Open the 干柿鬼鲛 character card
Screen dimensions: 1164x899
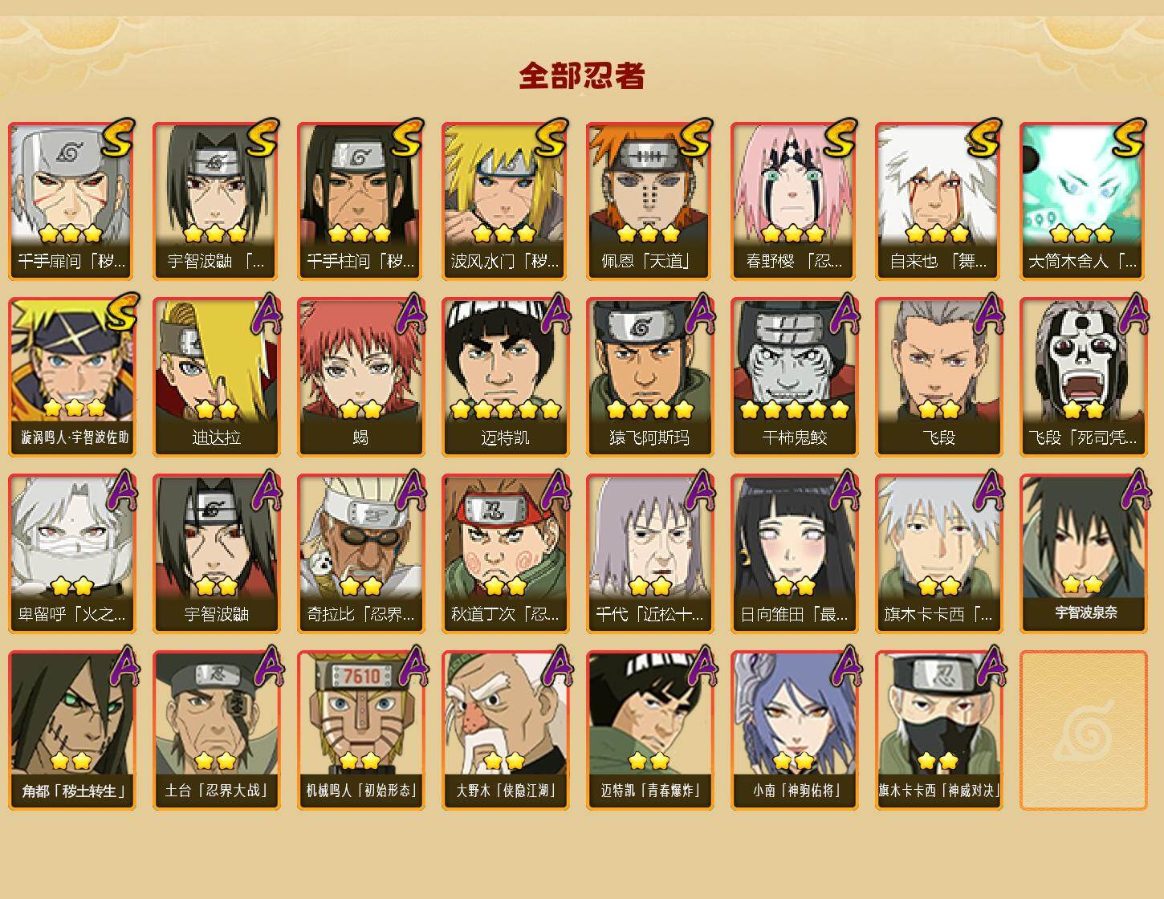tap(794, 377)
